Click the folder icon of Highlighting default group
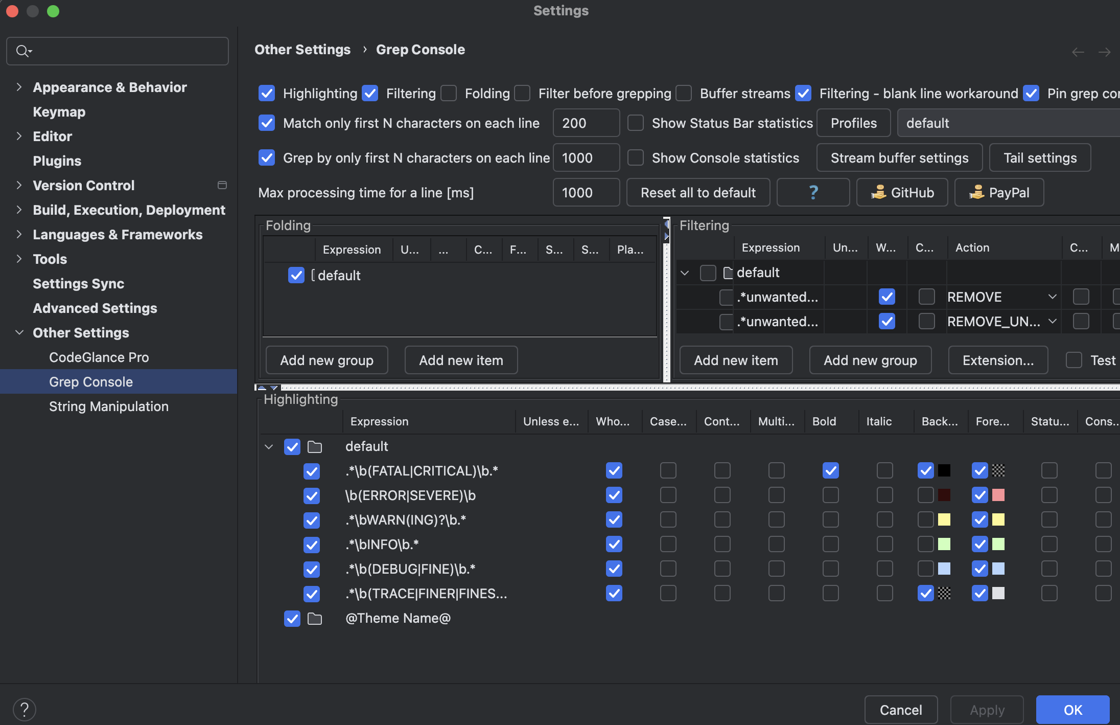 315,447
